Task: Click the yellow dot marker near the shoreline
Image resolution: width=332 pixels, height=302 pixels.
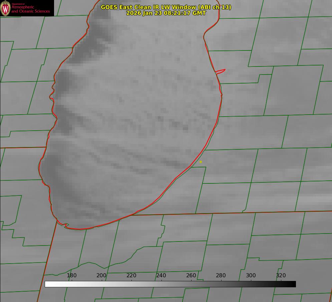Action: pyautogui.click(x=201, y=162)
